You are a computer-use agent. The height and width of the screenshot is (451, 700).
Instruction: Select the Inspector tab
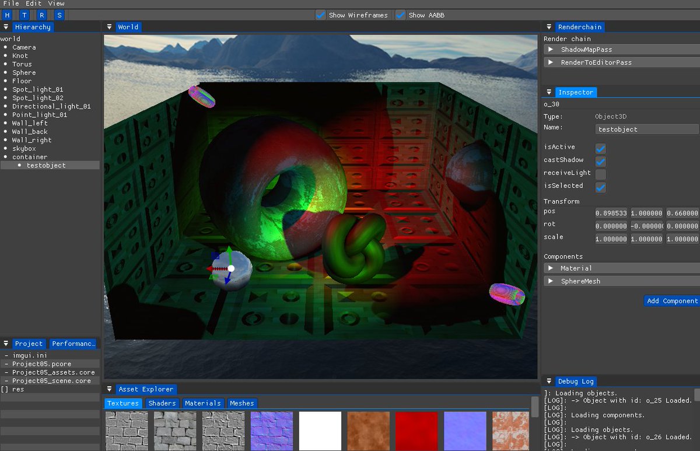tap(576, 92)
